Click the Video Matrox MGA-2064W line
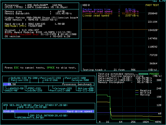The height and width of the screenshot is (125, 166). click(41, 18)
